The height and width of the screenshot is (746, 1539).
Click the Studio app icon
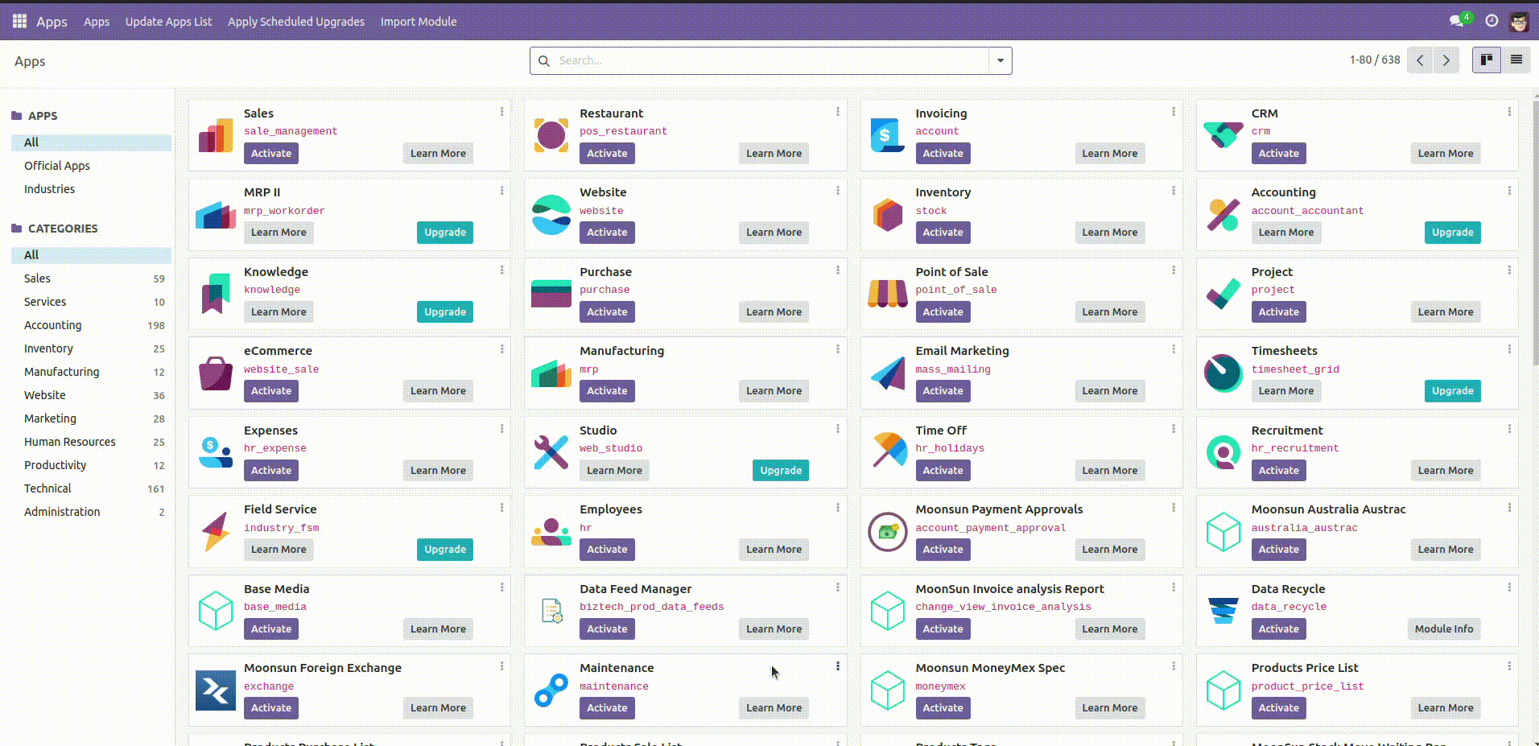551,452
